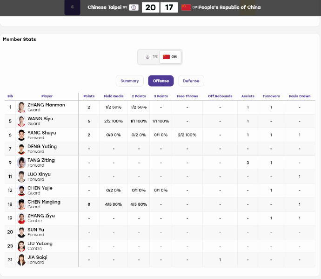Click YANG Shuyu's player photo
Screen dimensions: 321x279
pyautogui.click(x=21, y=135)
